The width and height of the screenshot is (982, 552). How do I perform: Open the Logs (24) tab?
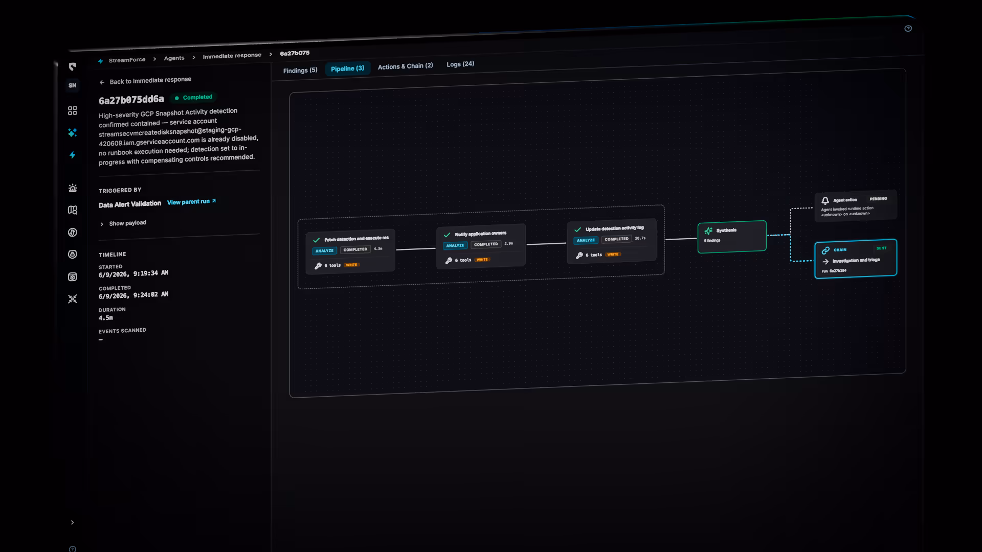pyautogui.click(x=460, y=64)
